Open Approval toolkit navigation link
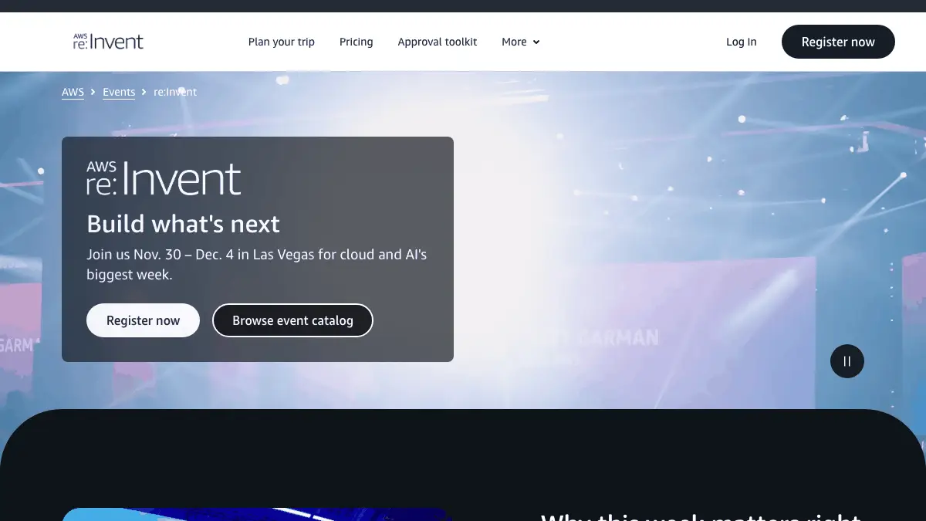Viewport: 926px width, 521px height. click(x=438, y=42)
